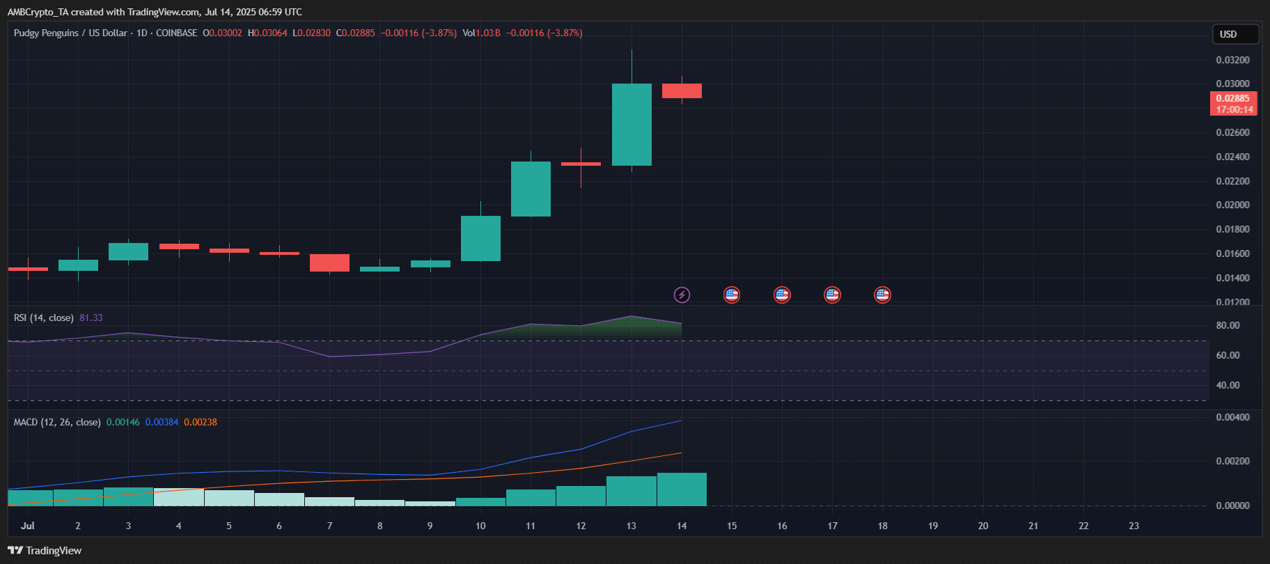
Task: Click the TradingView logo in the footer
Action: [45, 551]
